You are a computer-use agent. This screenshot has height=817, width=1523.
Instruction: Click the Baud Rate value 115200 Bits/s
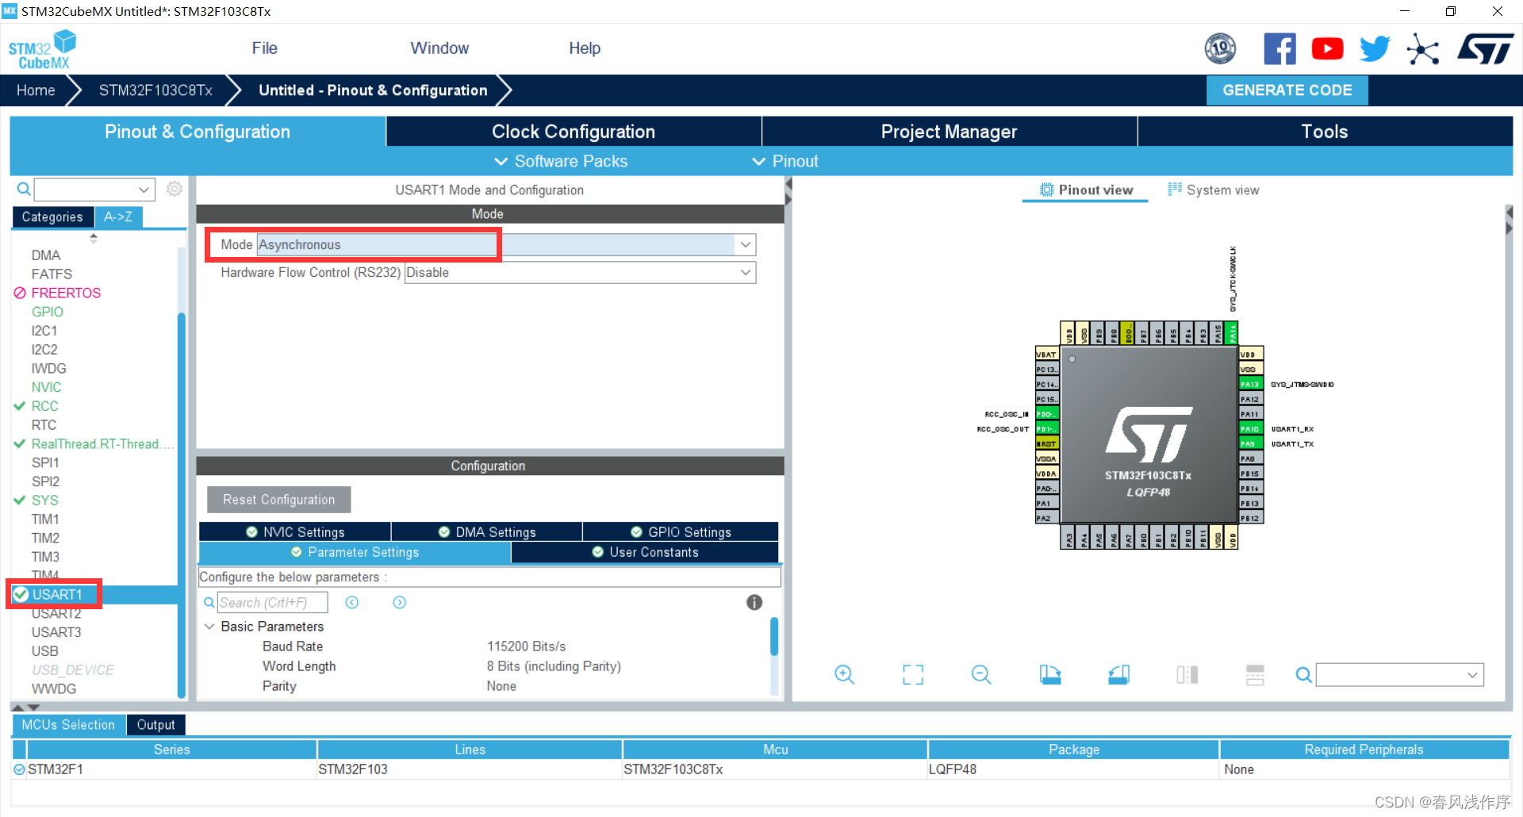pyautogui.click(x=526, y=646)
